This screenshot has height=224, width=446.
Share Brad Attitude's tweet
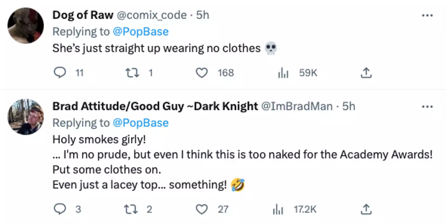366,209
